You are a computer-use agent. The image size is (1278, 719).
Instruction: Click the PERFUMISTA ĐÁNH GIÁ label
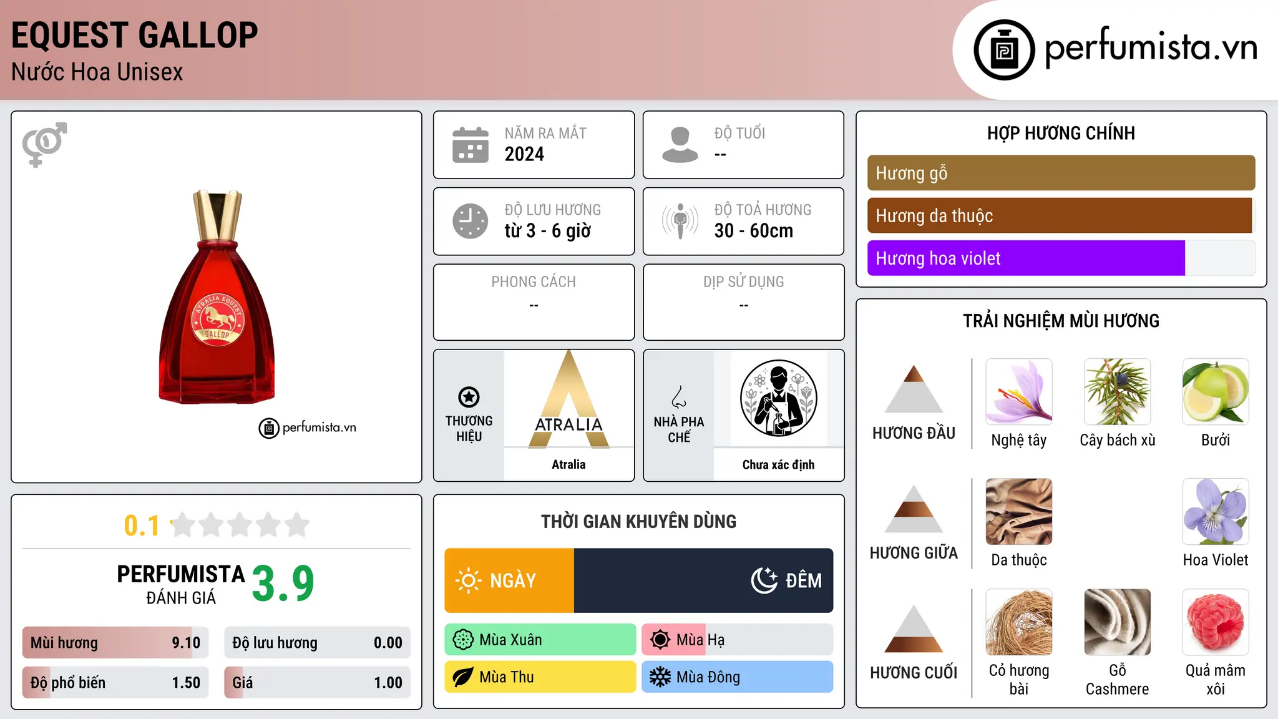(x=181, y=584)
